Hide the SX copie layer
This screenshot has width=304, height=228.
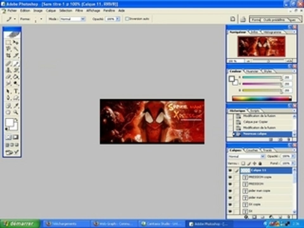[230, 205]
